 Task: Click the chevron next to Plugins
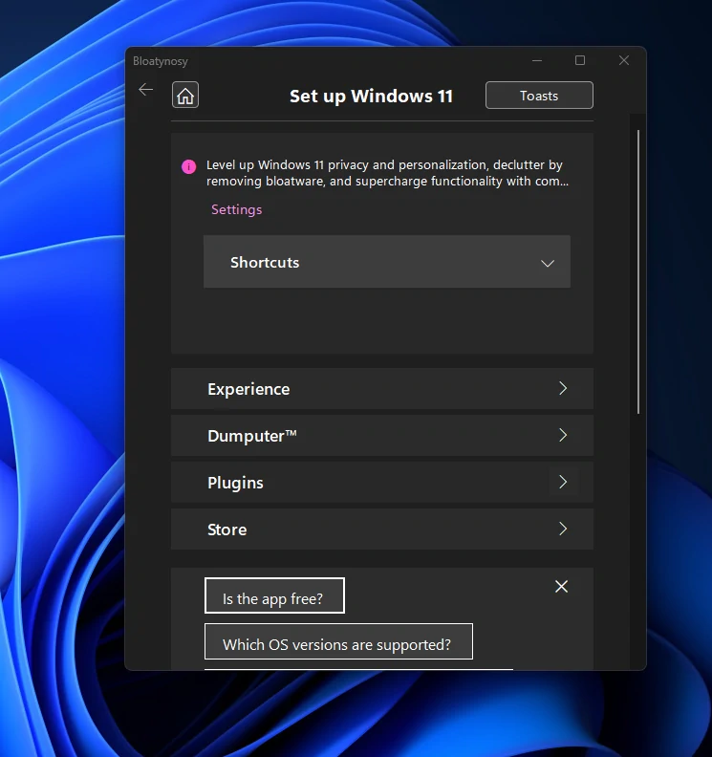coord(562,483)
